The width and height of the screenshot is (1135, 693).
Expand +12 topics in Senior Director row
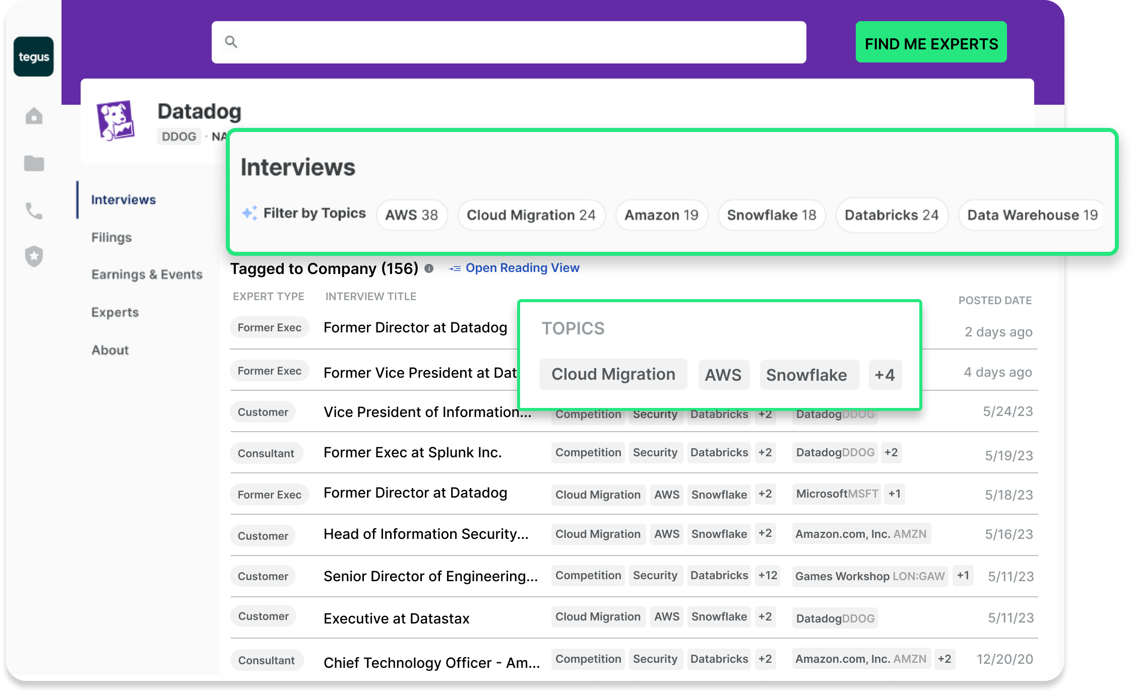pos(768,576)
